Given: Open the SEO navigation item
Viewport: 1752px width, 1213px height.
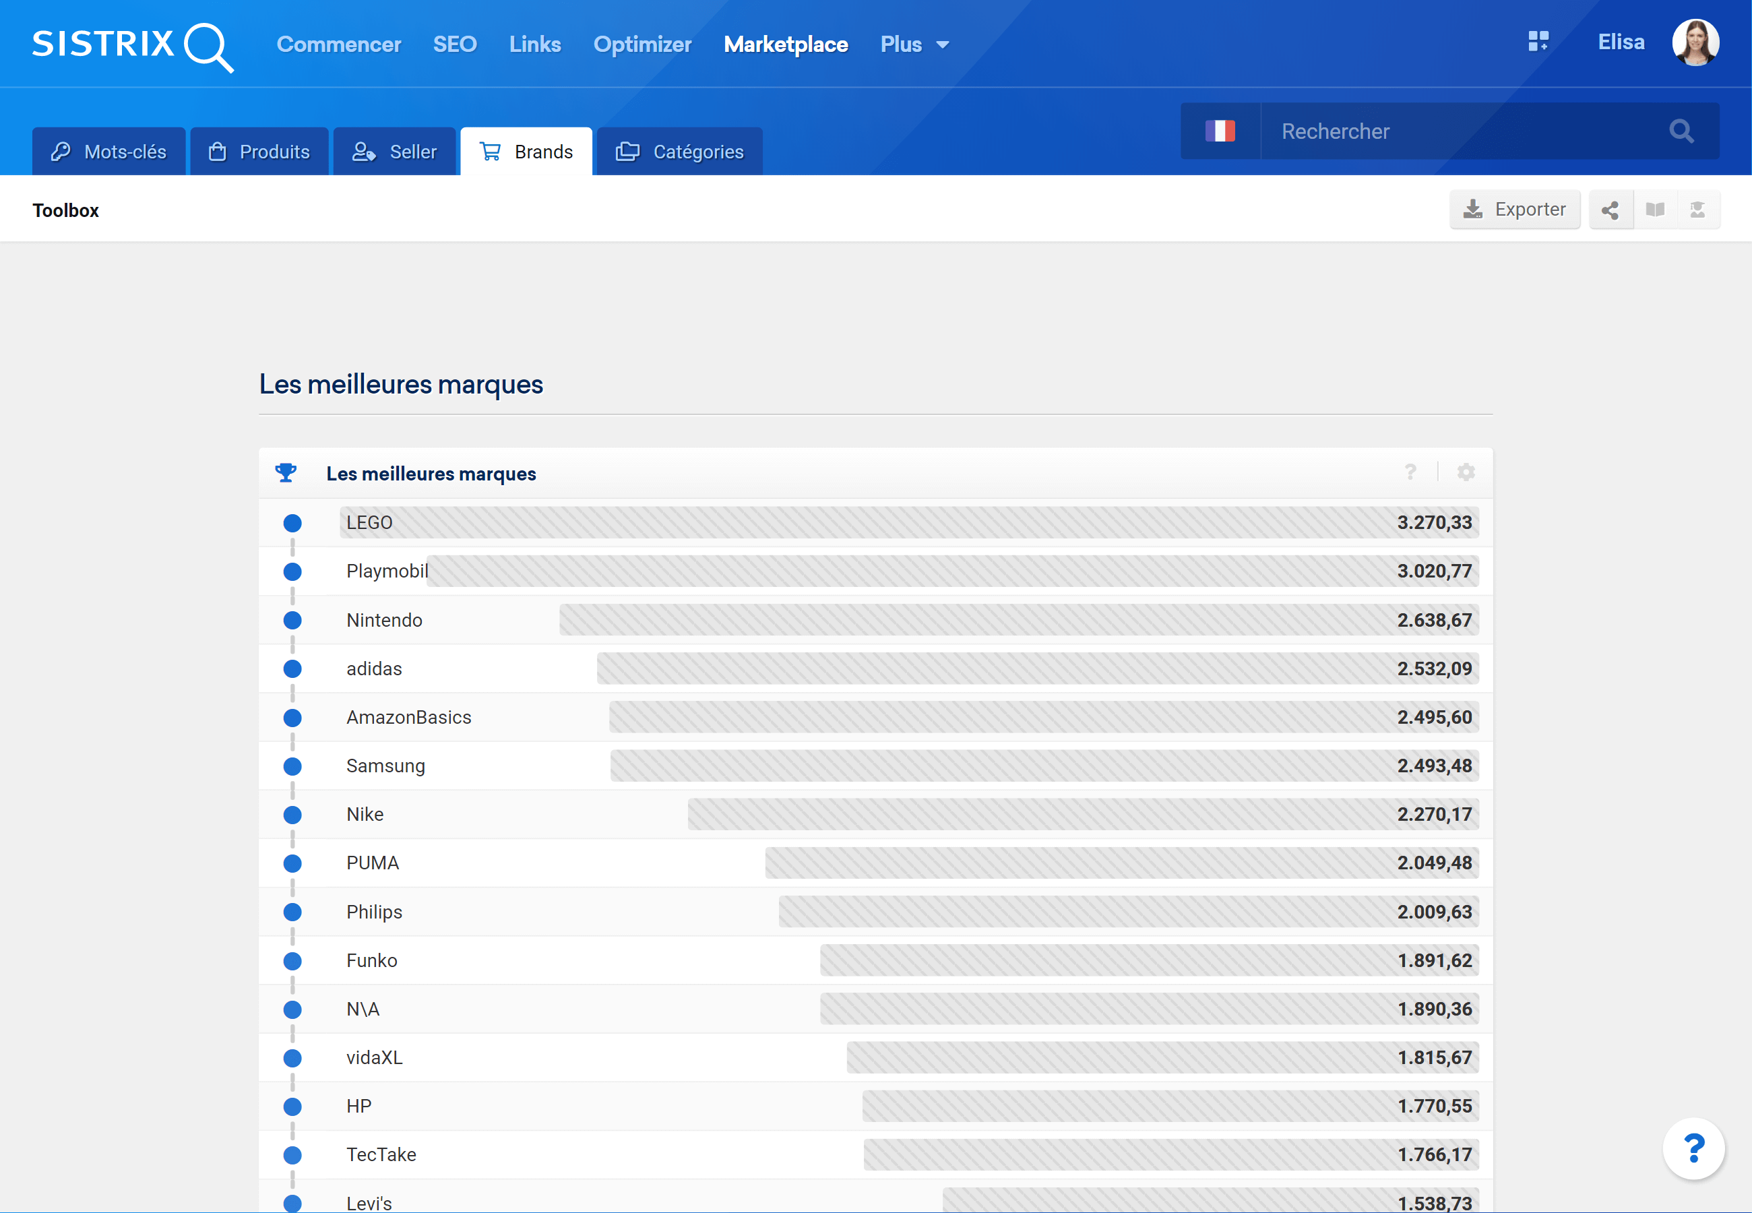Looking at the screenshot, I should tap(454, 45).
